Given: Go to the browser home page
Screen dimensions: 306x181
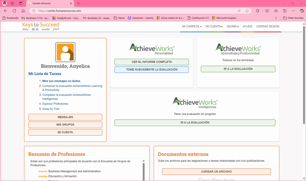Looking at the screenshot, I should (23, 11).
